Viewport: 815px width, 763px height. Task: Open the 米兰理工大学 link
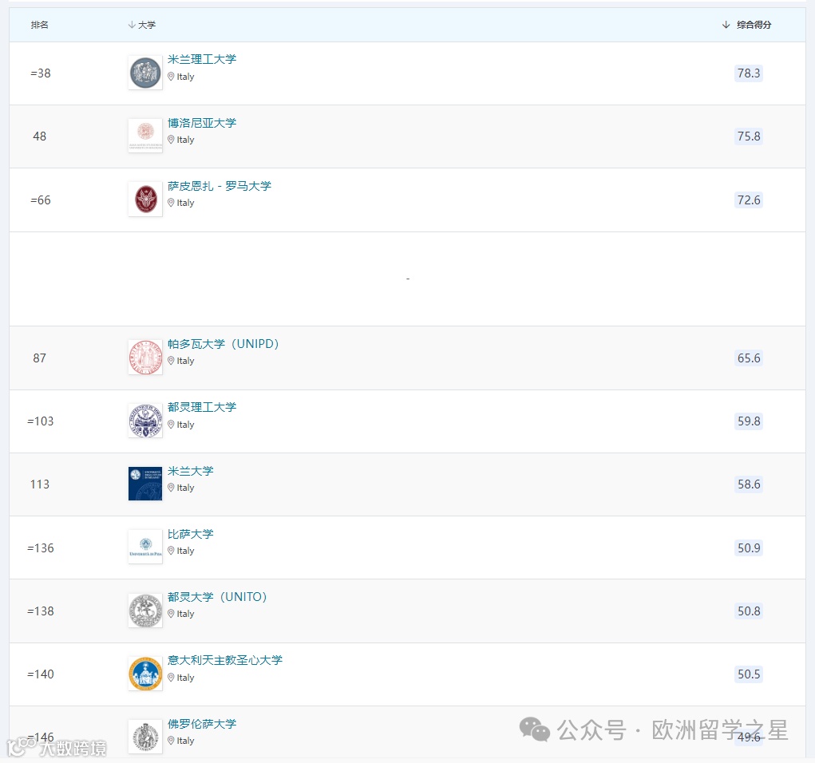click(202, 59)
